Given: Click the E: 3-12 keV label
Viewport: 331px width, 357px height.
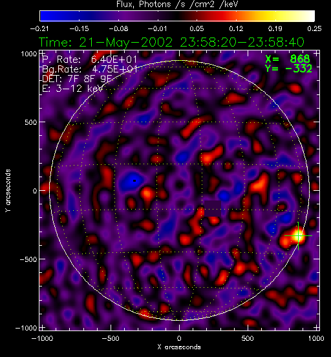Looking at the screenshot, I should (x=72, y=89).
